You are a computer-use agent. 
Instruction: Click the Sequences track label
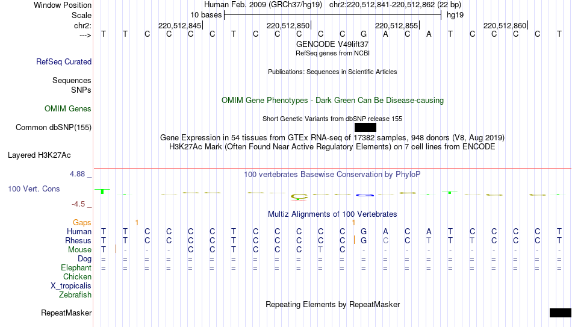[x=72, y=80]
